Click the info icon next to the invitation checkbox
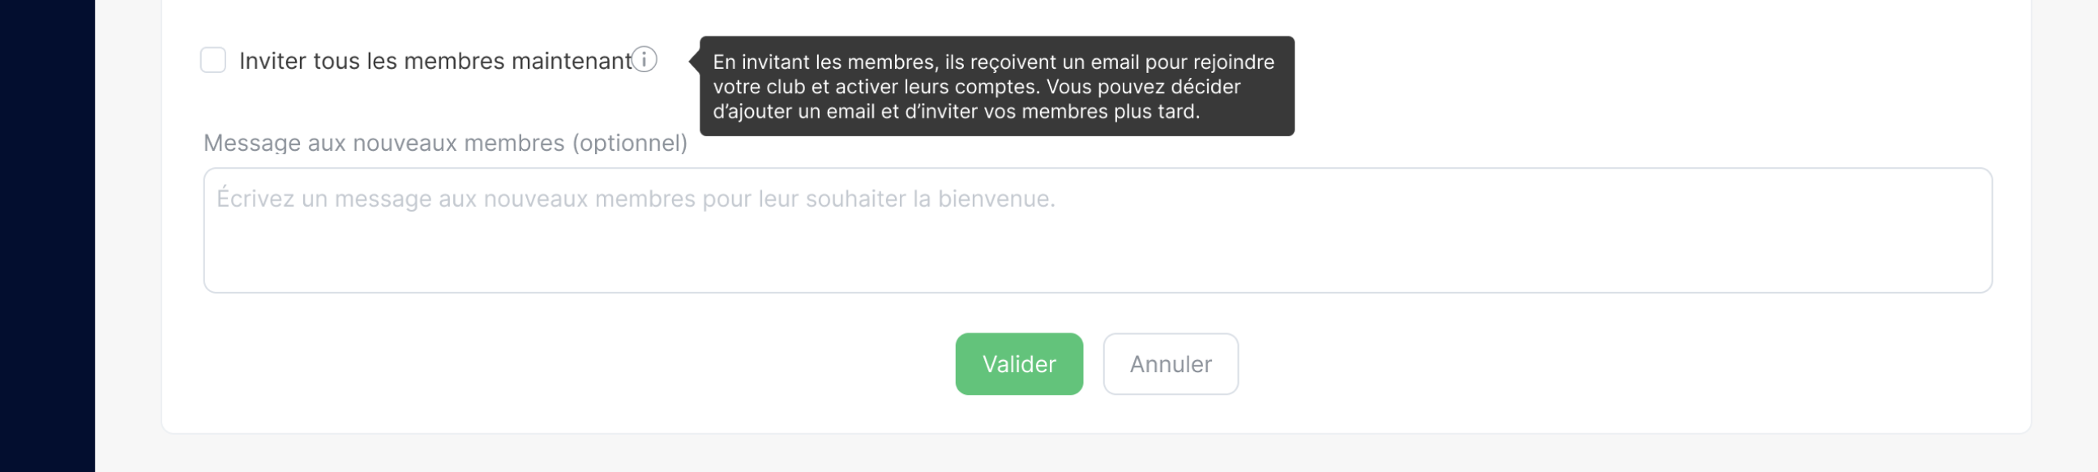This screenshot has height=472, width=2098. pyautogui.click(x=644, y=60)
